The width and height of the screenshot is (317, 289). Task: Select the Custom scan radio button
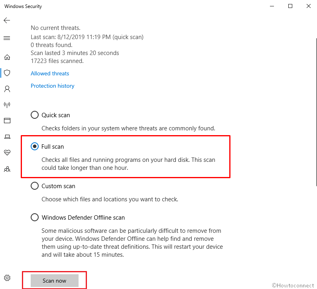click(x=35, y=186)
